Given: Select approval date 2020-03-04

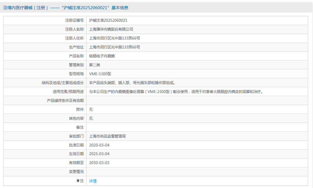Looking at the screenshot, I should click(x=99, y=145).
